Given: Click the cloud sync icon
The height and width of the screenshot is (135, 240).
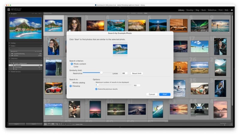Looking at the screenshot, I should point(231,10).
